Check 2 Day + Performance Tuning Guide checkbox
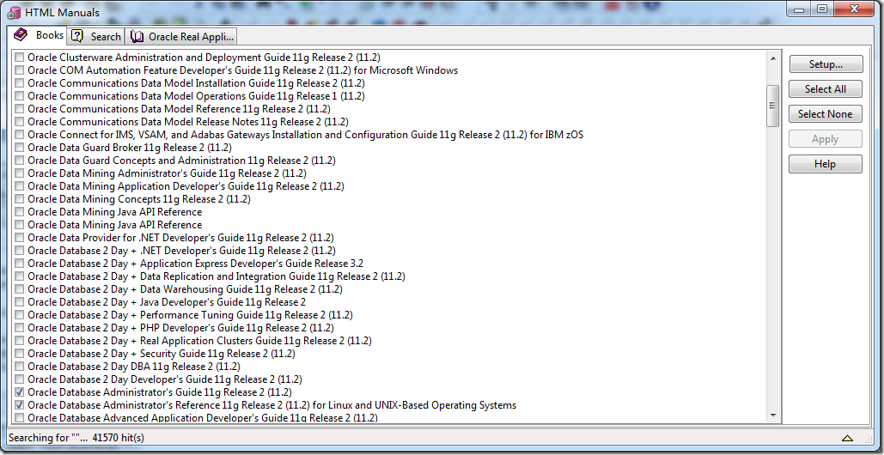This screenshot has width=884, height=455. click(20, 315)
